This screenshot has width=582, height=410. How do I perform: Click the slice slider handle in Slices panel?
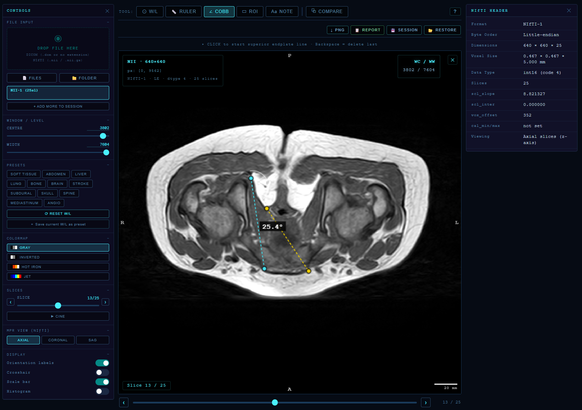click(58, 306)
